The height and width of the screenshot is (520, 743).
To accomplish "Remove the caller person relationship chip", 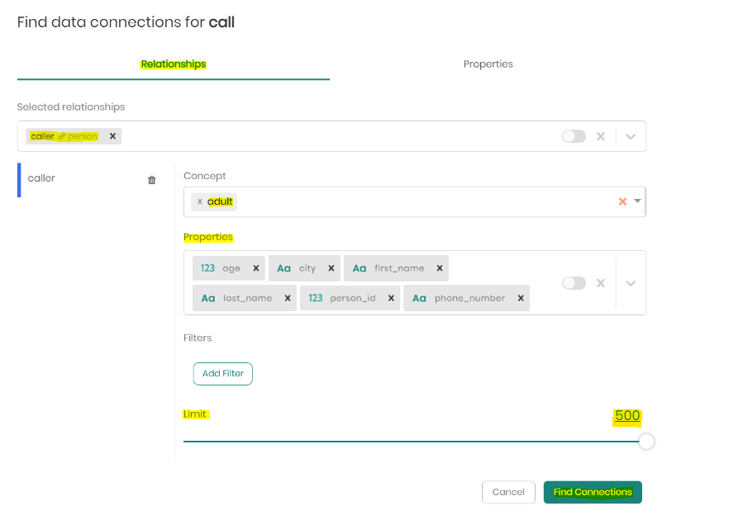I will [x=112, y=136].
